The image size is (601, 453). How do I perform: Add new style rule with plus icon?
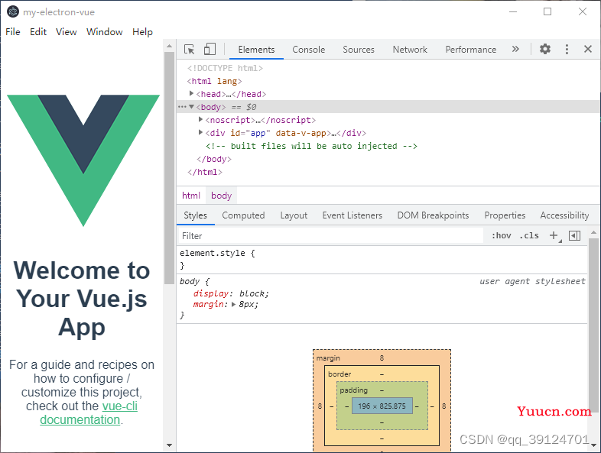554,235
